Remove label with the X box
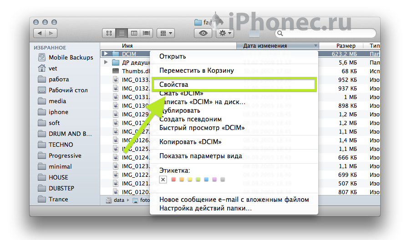413x240 pixels. click(x=163, y=180)
